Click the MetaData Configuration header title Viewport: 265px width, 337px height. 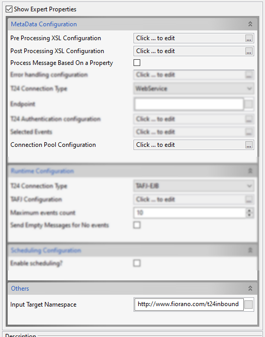[44, 24]
